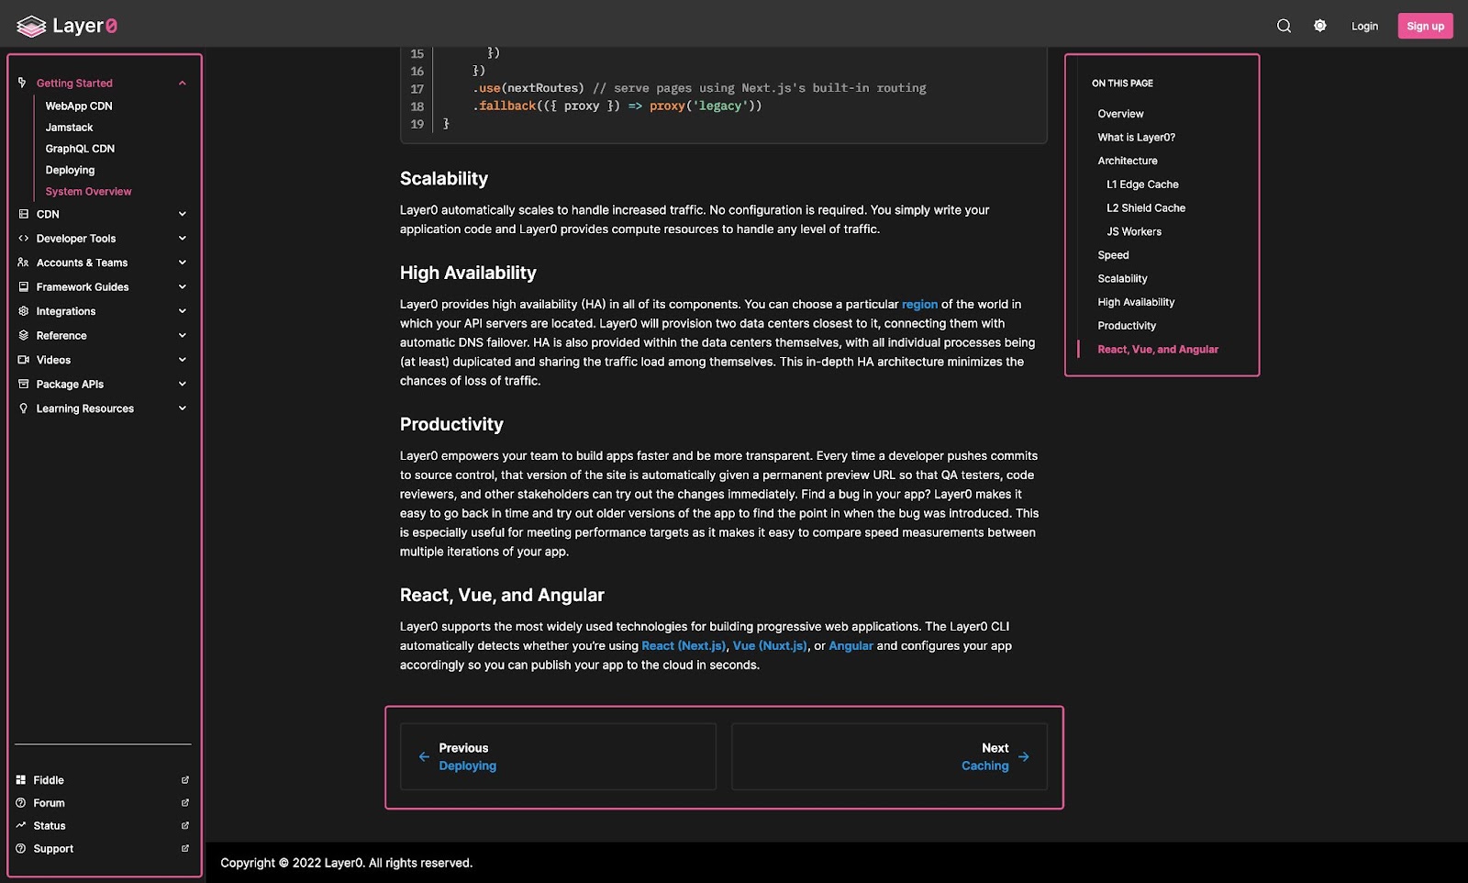
Task: Jump to Scalability in page contents
Action: pos(1122,279)
